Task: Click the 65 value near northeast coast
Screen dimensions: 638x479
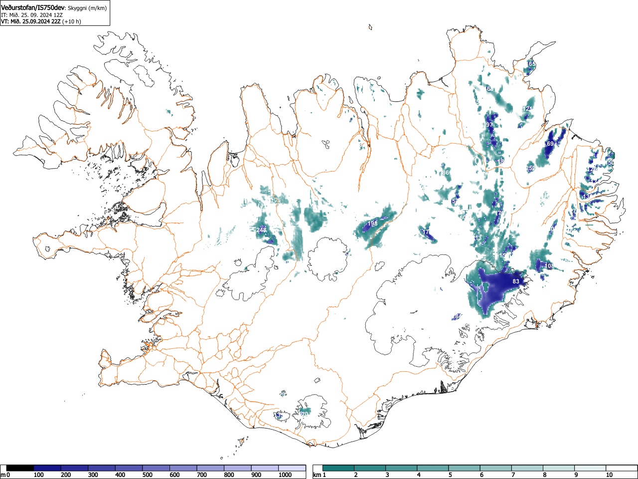Action: tap(532, 64)
